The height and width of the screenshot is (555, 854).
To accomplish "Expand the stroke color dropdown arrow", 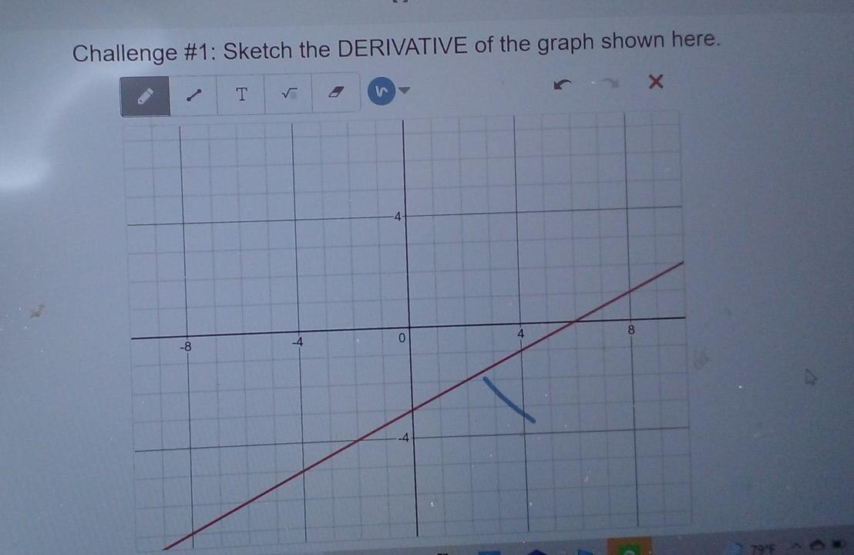I will pyautogui.click(x=404, y=90).
